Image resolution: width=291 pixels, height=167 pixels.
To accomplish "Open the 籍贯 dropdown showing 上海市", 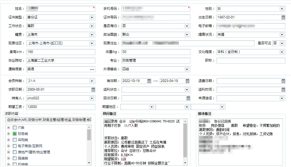I will tap(92, 35).
